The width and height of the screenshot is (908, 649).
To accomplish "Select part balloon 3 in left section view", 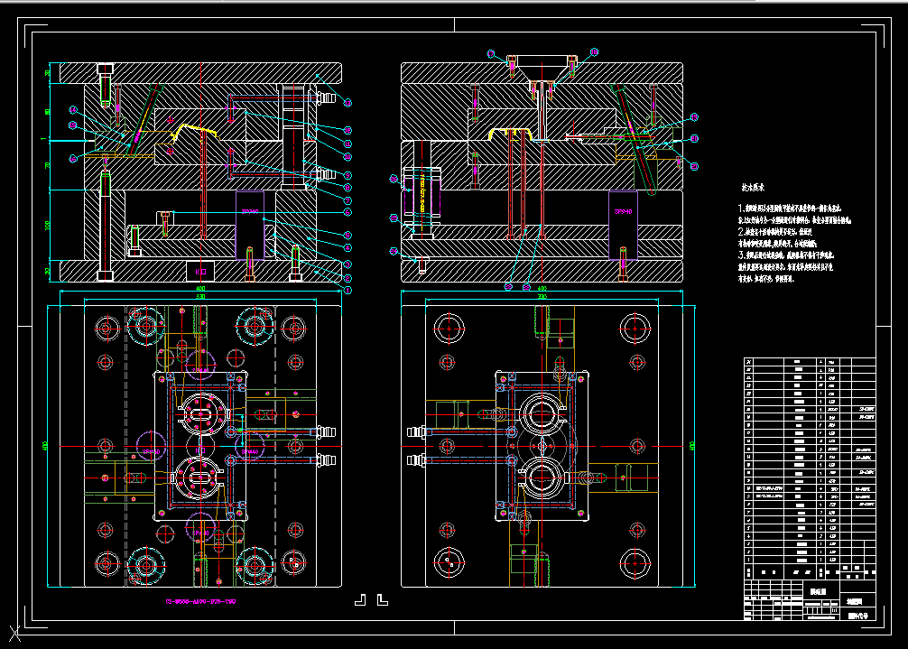I will coord(348,264).
